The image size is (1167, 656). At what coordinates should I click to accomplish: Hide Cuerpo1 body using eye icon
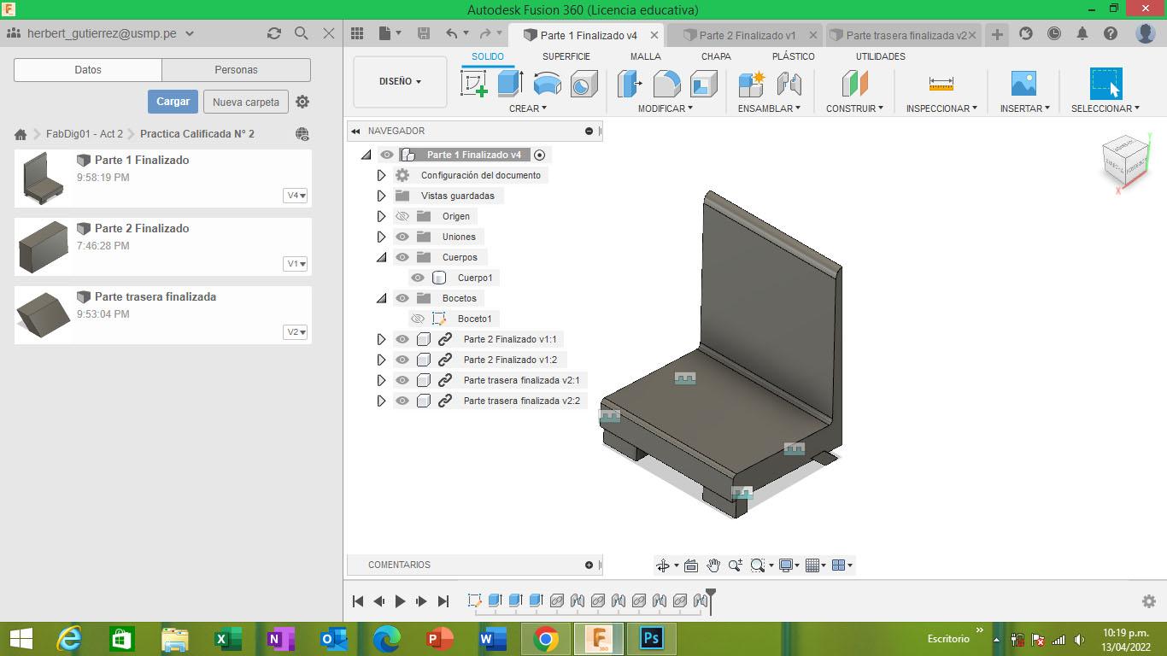[x=418, y=278]
